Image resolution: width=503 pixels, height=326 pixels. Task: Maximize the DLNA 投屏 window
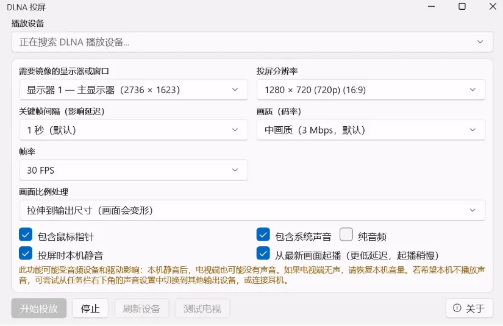[x=462, y=7]
